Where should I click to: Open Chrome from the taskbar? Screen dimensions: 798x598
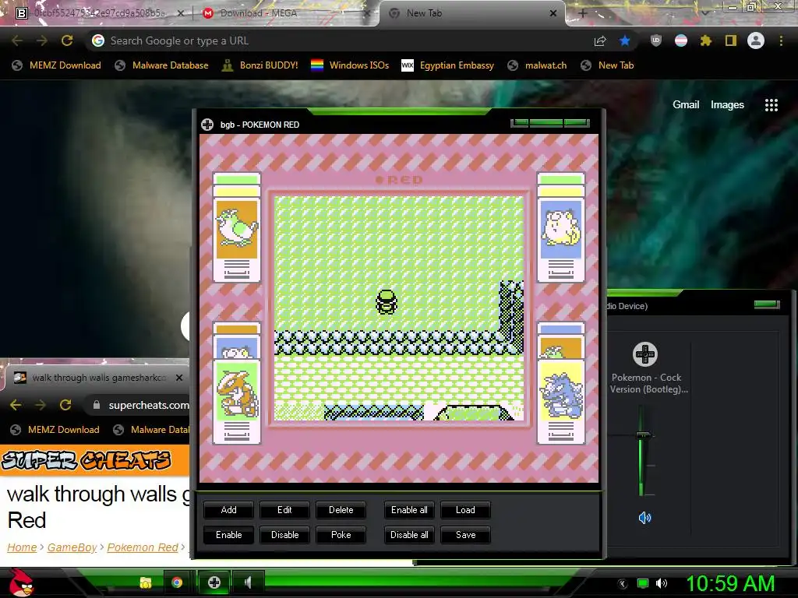pyautogui.click(x=177, y=582)
